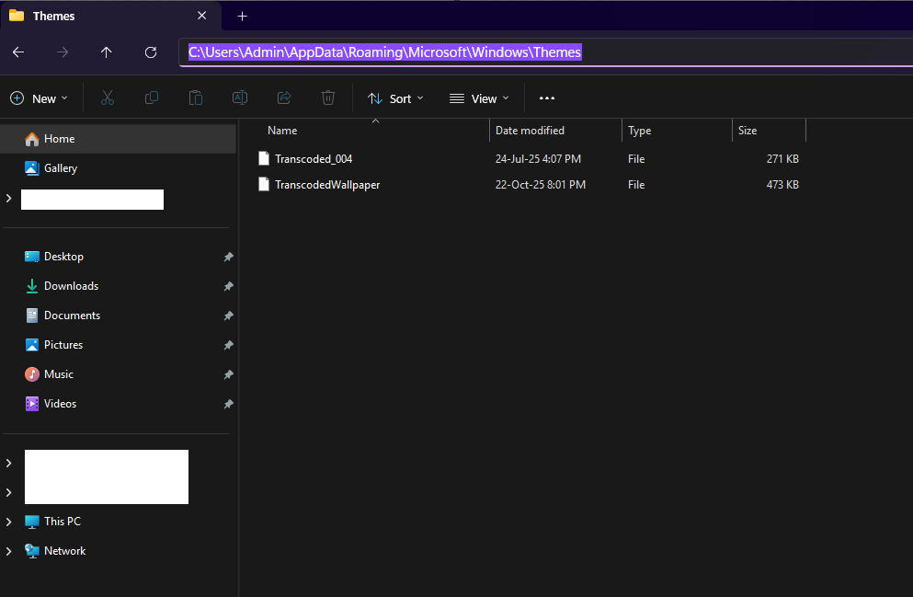Select the TranscodedWallpaper file

[x=327, y=185]
